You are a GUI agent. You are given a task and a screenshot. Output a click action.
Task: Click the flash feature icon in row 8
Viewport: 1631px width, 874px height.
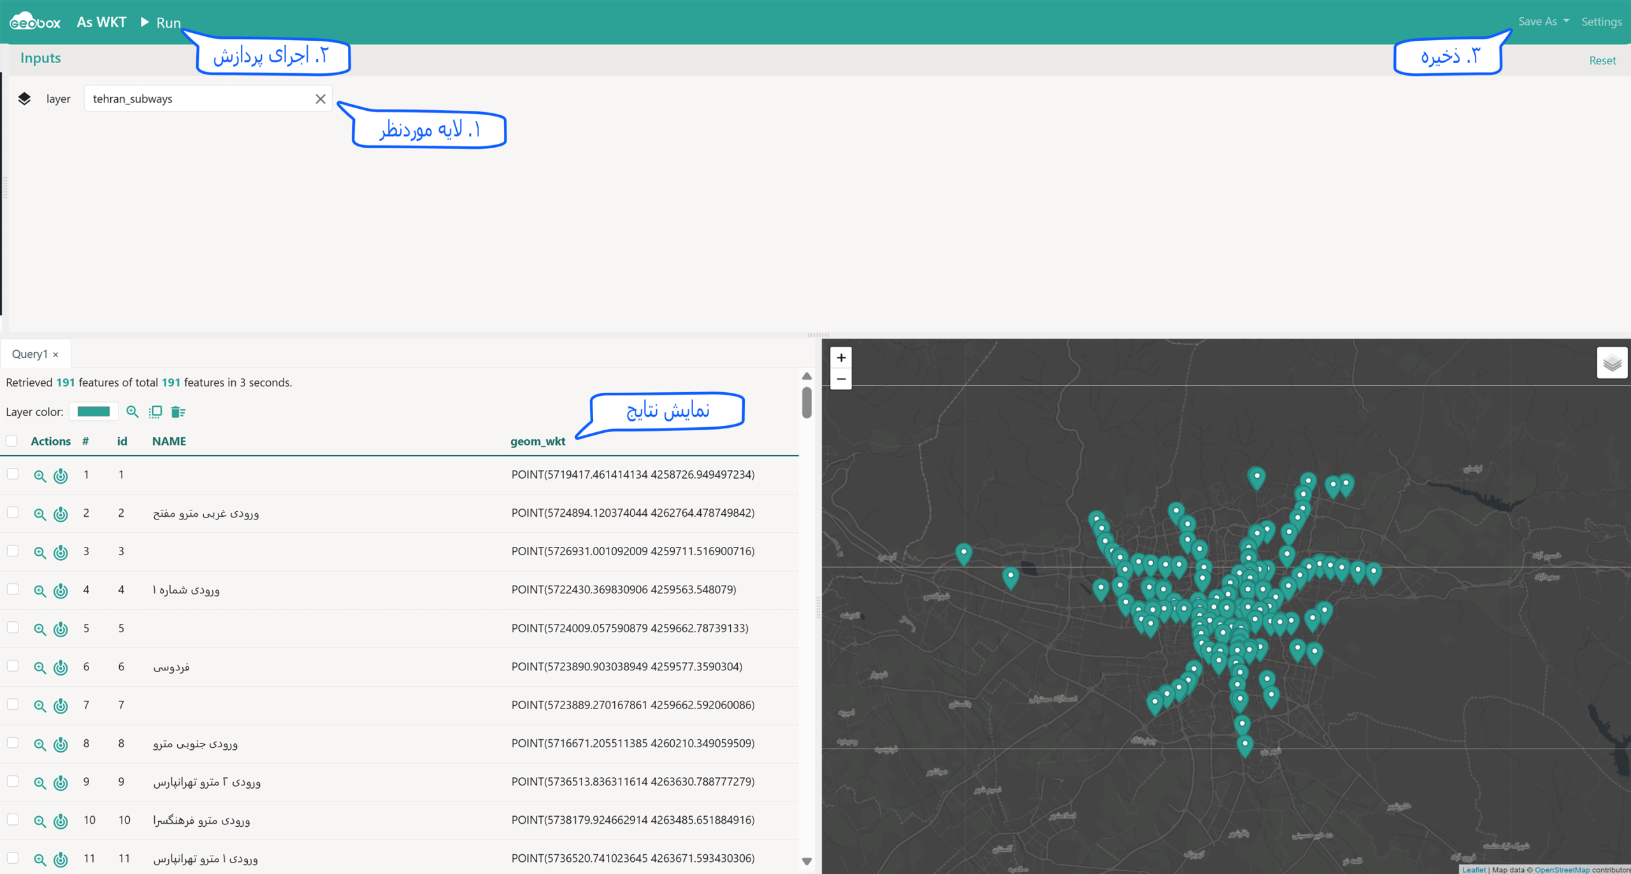[x=61, y=744]
